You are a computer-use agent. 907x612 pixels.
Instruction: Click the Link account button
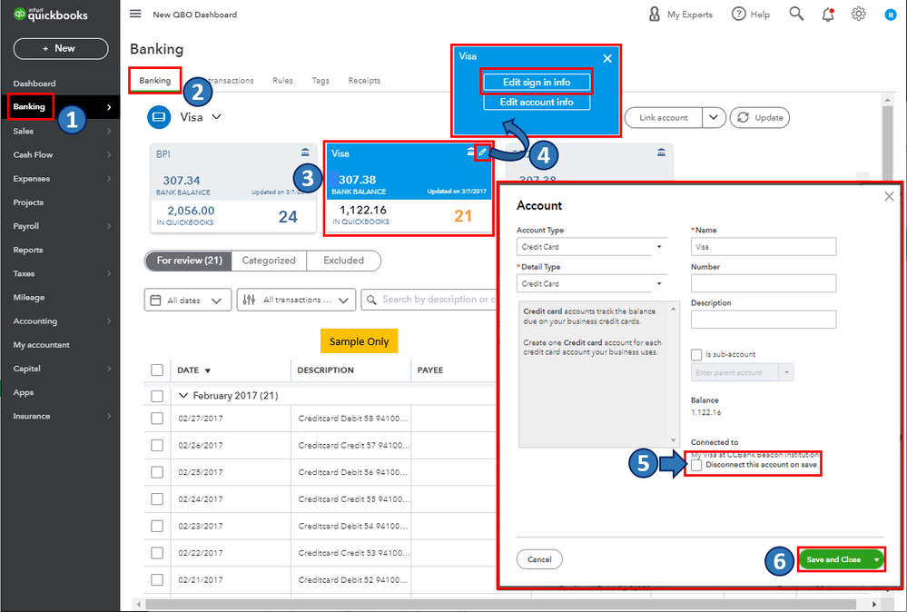point(664,117)
